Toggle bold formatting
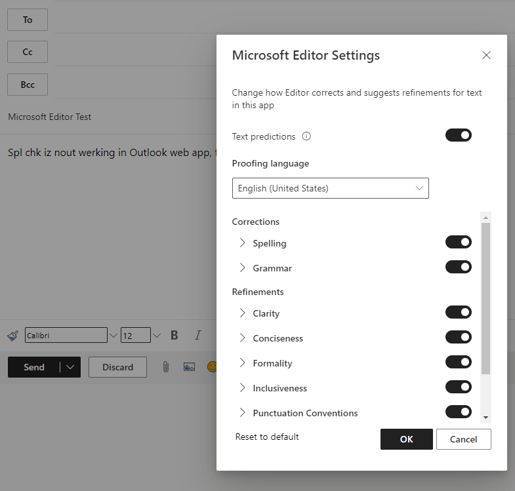This screenshot has height=491, width=515. pyautogui.click(x=175, y=335)
